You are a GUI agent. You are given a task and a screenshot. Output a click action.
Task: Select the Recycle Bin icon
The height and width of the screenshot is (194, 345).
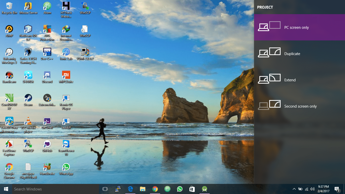(9, 8)
